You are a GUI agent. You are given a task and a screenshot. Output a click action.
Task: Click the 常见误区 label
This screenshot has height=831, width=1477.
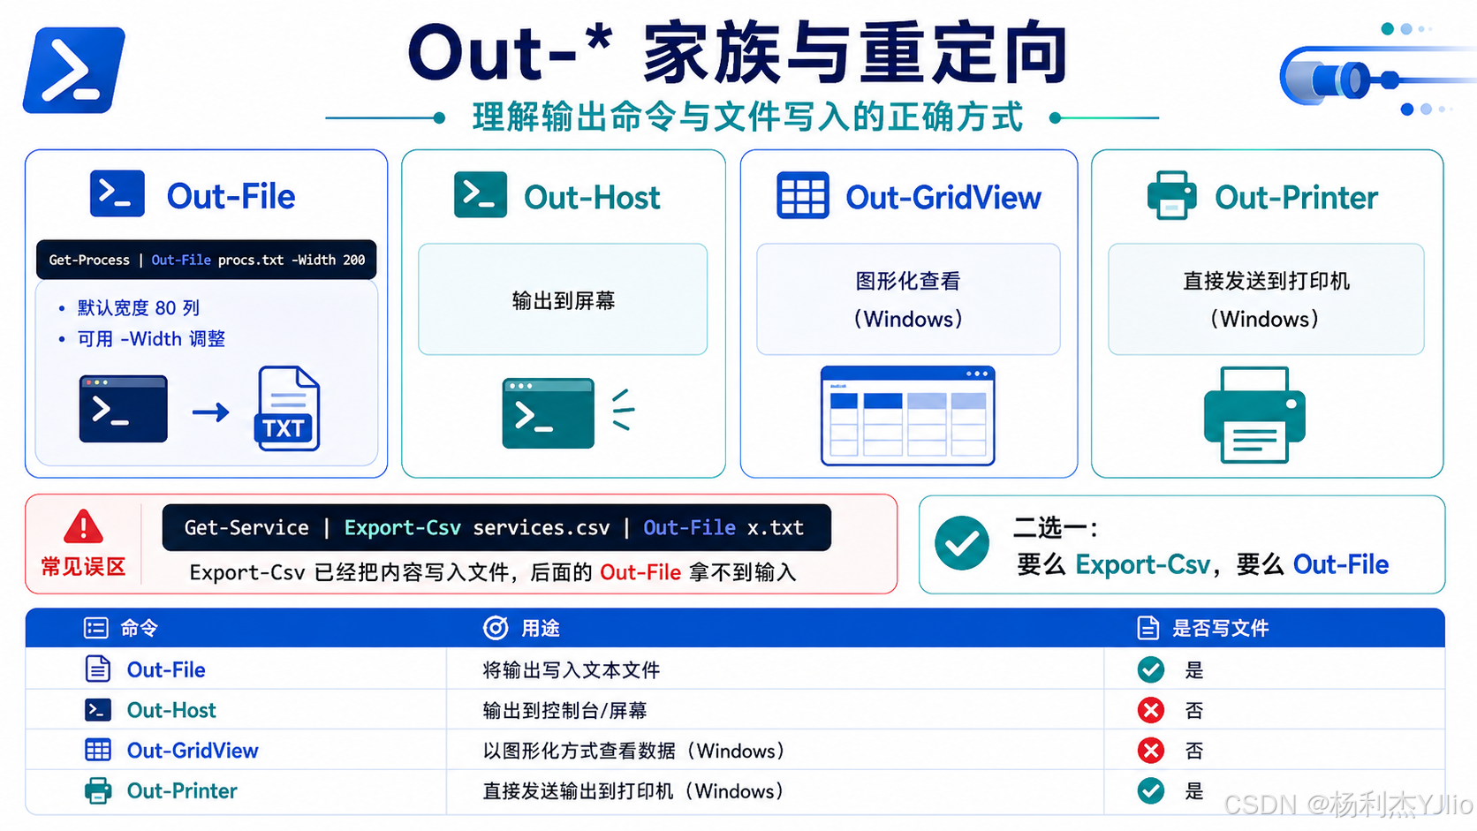pyautogui.click(x=83, y=567)
